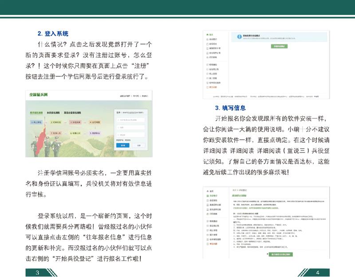Click the line "击右侧的“开始兵役登记”进行报名工作啦！"
The image size is (355, 277).
(x=84, y=259)
